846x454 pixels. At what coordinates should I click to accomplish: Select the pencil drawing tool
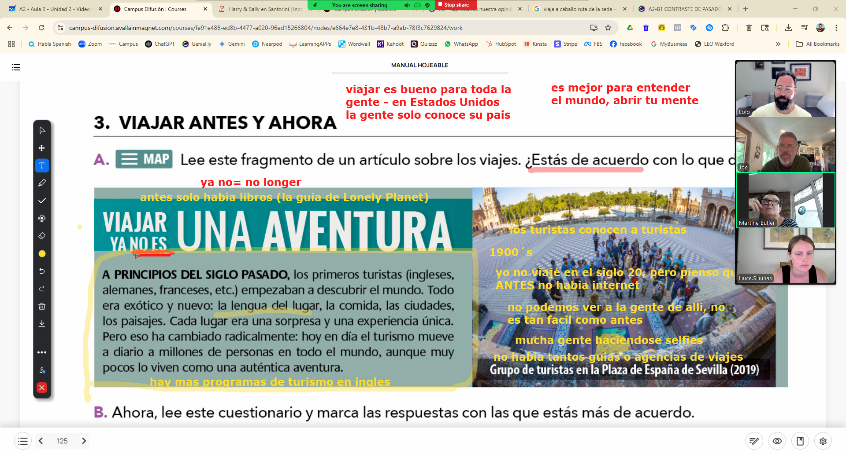42,183
